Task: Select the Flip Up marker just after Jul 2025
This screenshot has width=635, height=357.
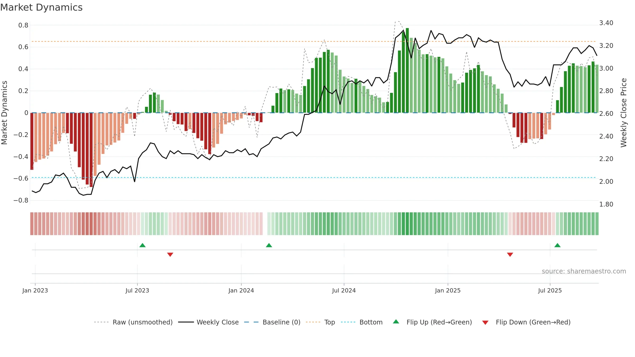Action: pos(557,245)
